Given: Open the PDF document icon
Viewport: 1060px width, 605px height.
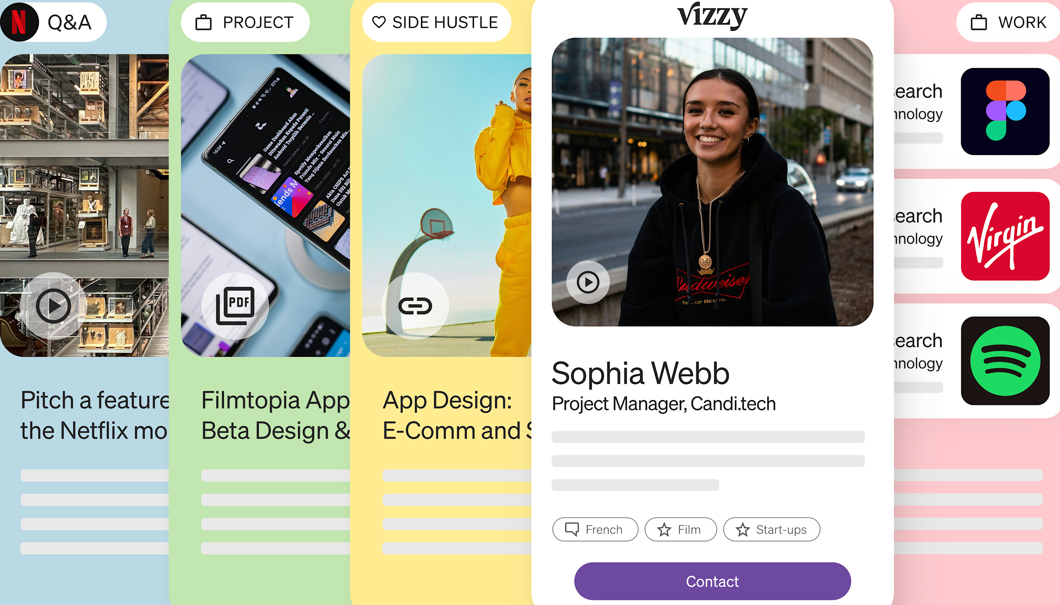Looking at the screenshot, I should (x=235, y=306).
